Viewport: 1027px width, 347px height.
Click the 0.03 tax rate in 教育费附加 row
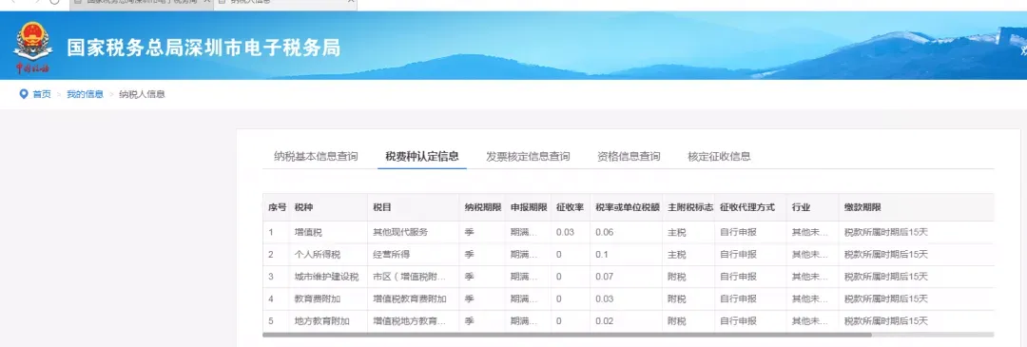click(x=605, y=299)
